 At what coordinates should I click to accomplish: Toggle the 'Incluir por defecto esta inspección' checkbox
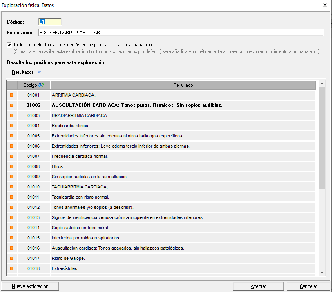tap(9, 45)
